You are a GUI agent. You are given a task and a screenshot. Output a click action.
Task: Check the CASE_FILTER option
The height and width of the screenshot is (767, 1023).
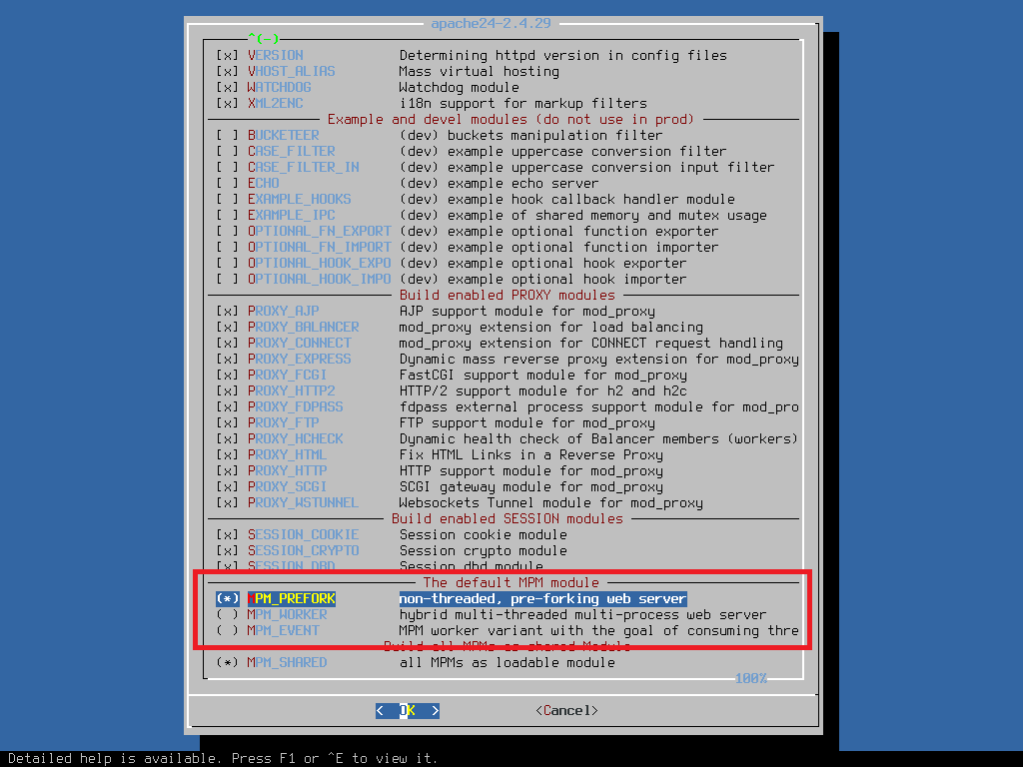[228, 152]
